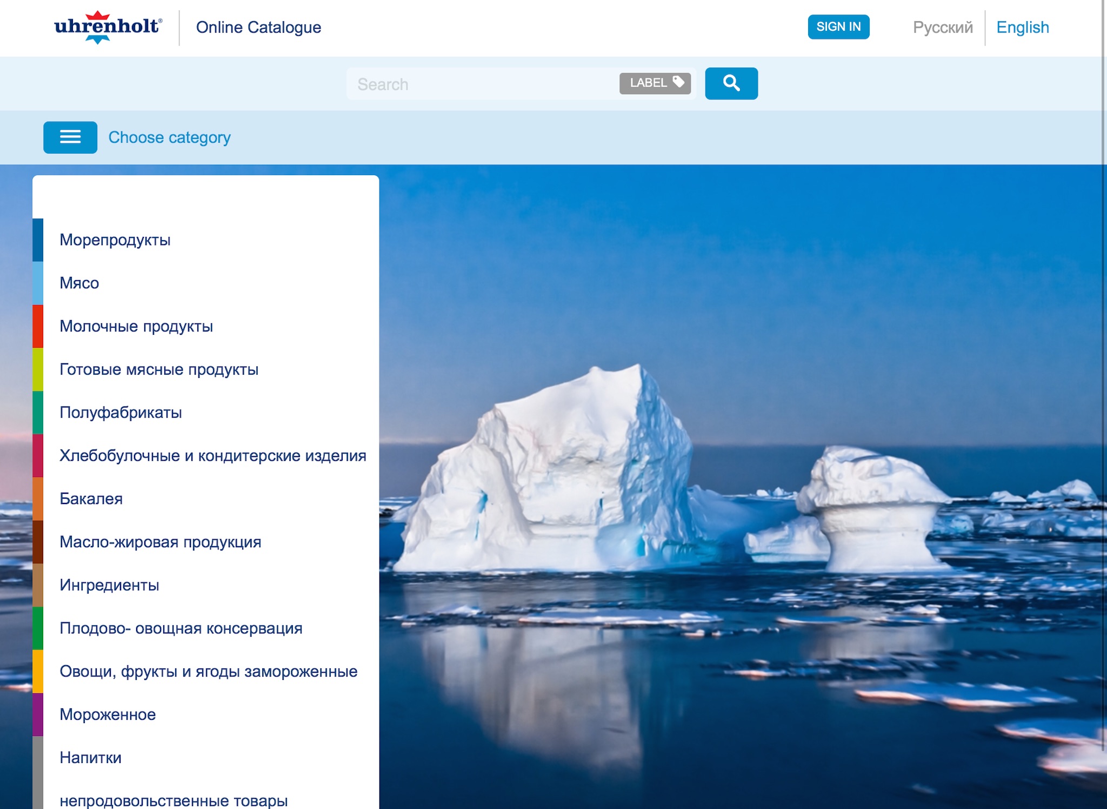The height and width of the screenshot is (809, 1107).
Task: Click the orange bakery category color icon
Action: coord(38,499)
